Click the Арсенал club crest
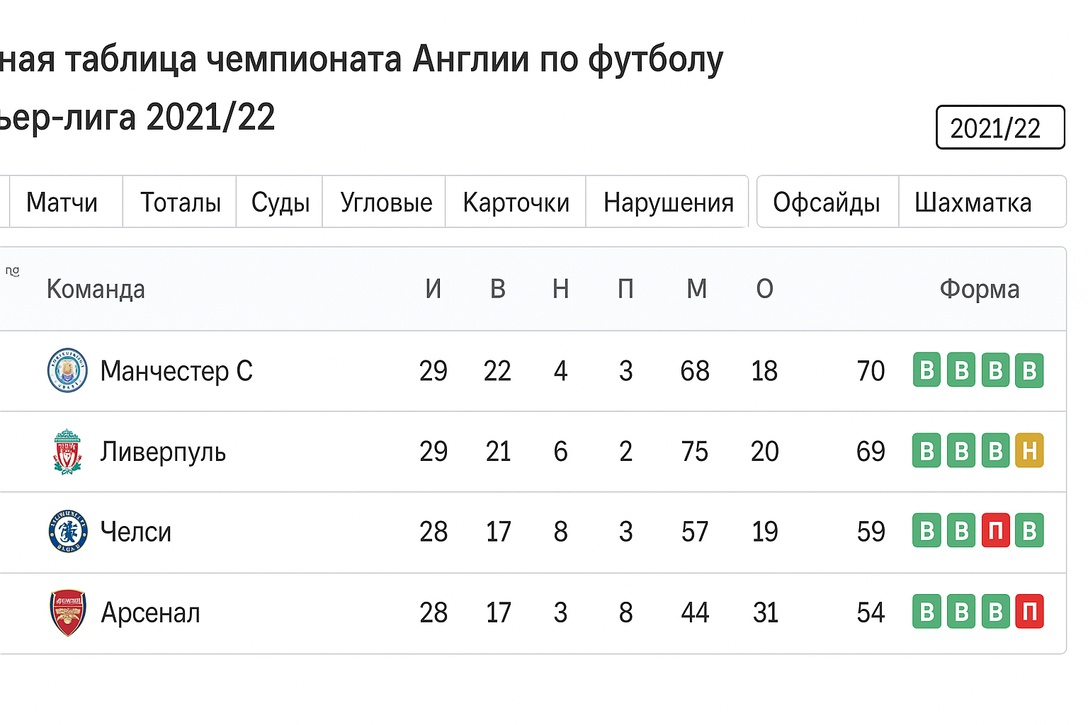1088x725 pixels. click(67, 612)
